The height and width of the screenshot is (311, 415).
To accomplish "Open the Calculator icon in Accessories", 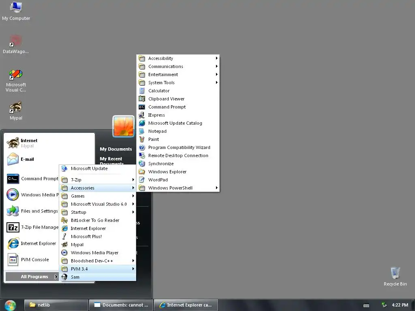I will (142, 91).
